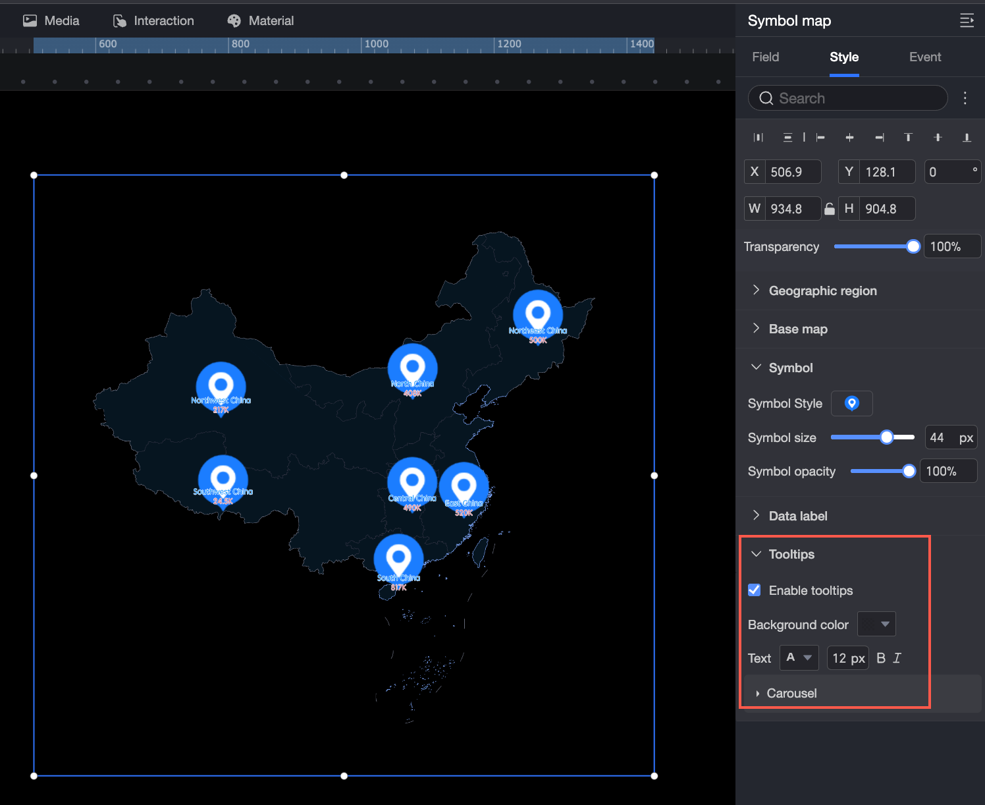Click the Southwest China map marker
Screen dimensions: 985x805
(x=223, y=481)
